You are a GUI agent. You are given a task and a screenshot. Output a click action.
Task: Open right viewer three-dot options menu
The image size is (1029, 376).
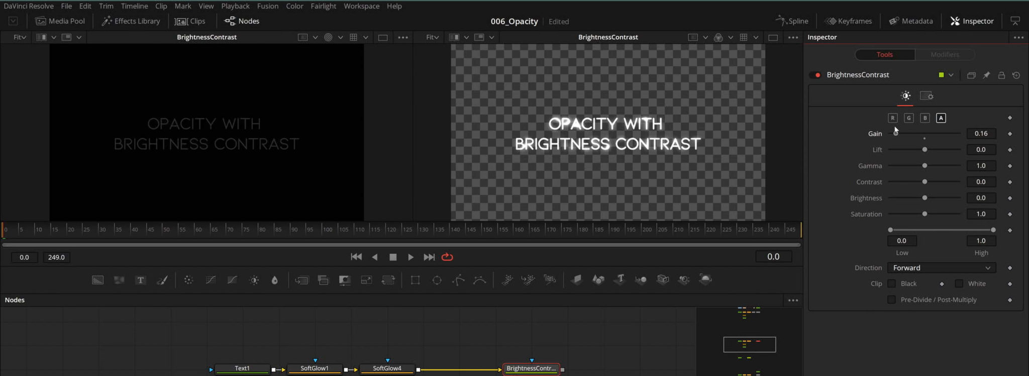(793, 37)
